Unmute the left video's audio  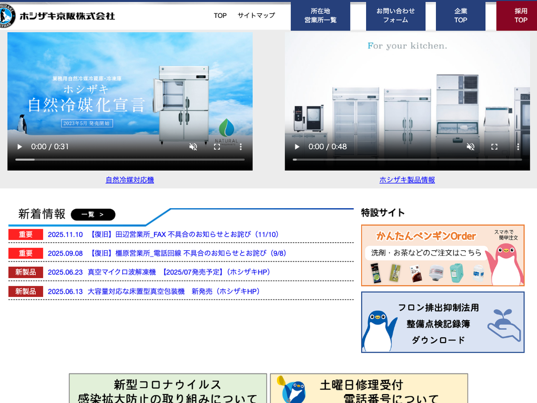click(193, 147)
